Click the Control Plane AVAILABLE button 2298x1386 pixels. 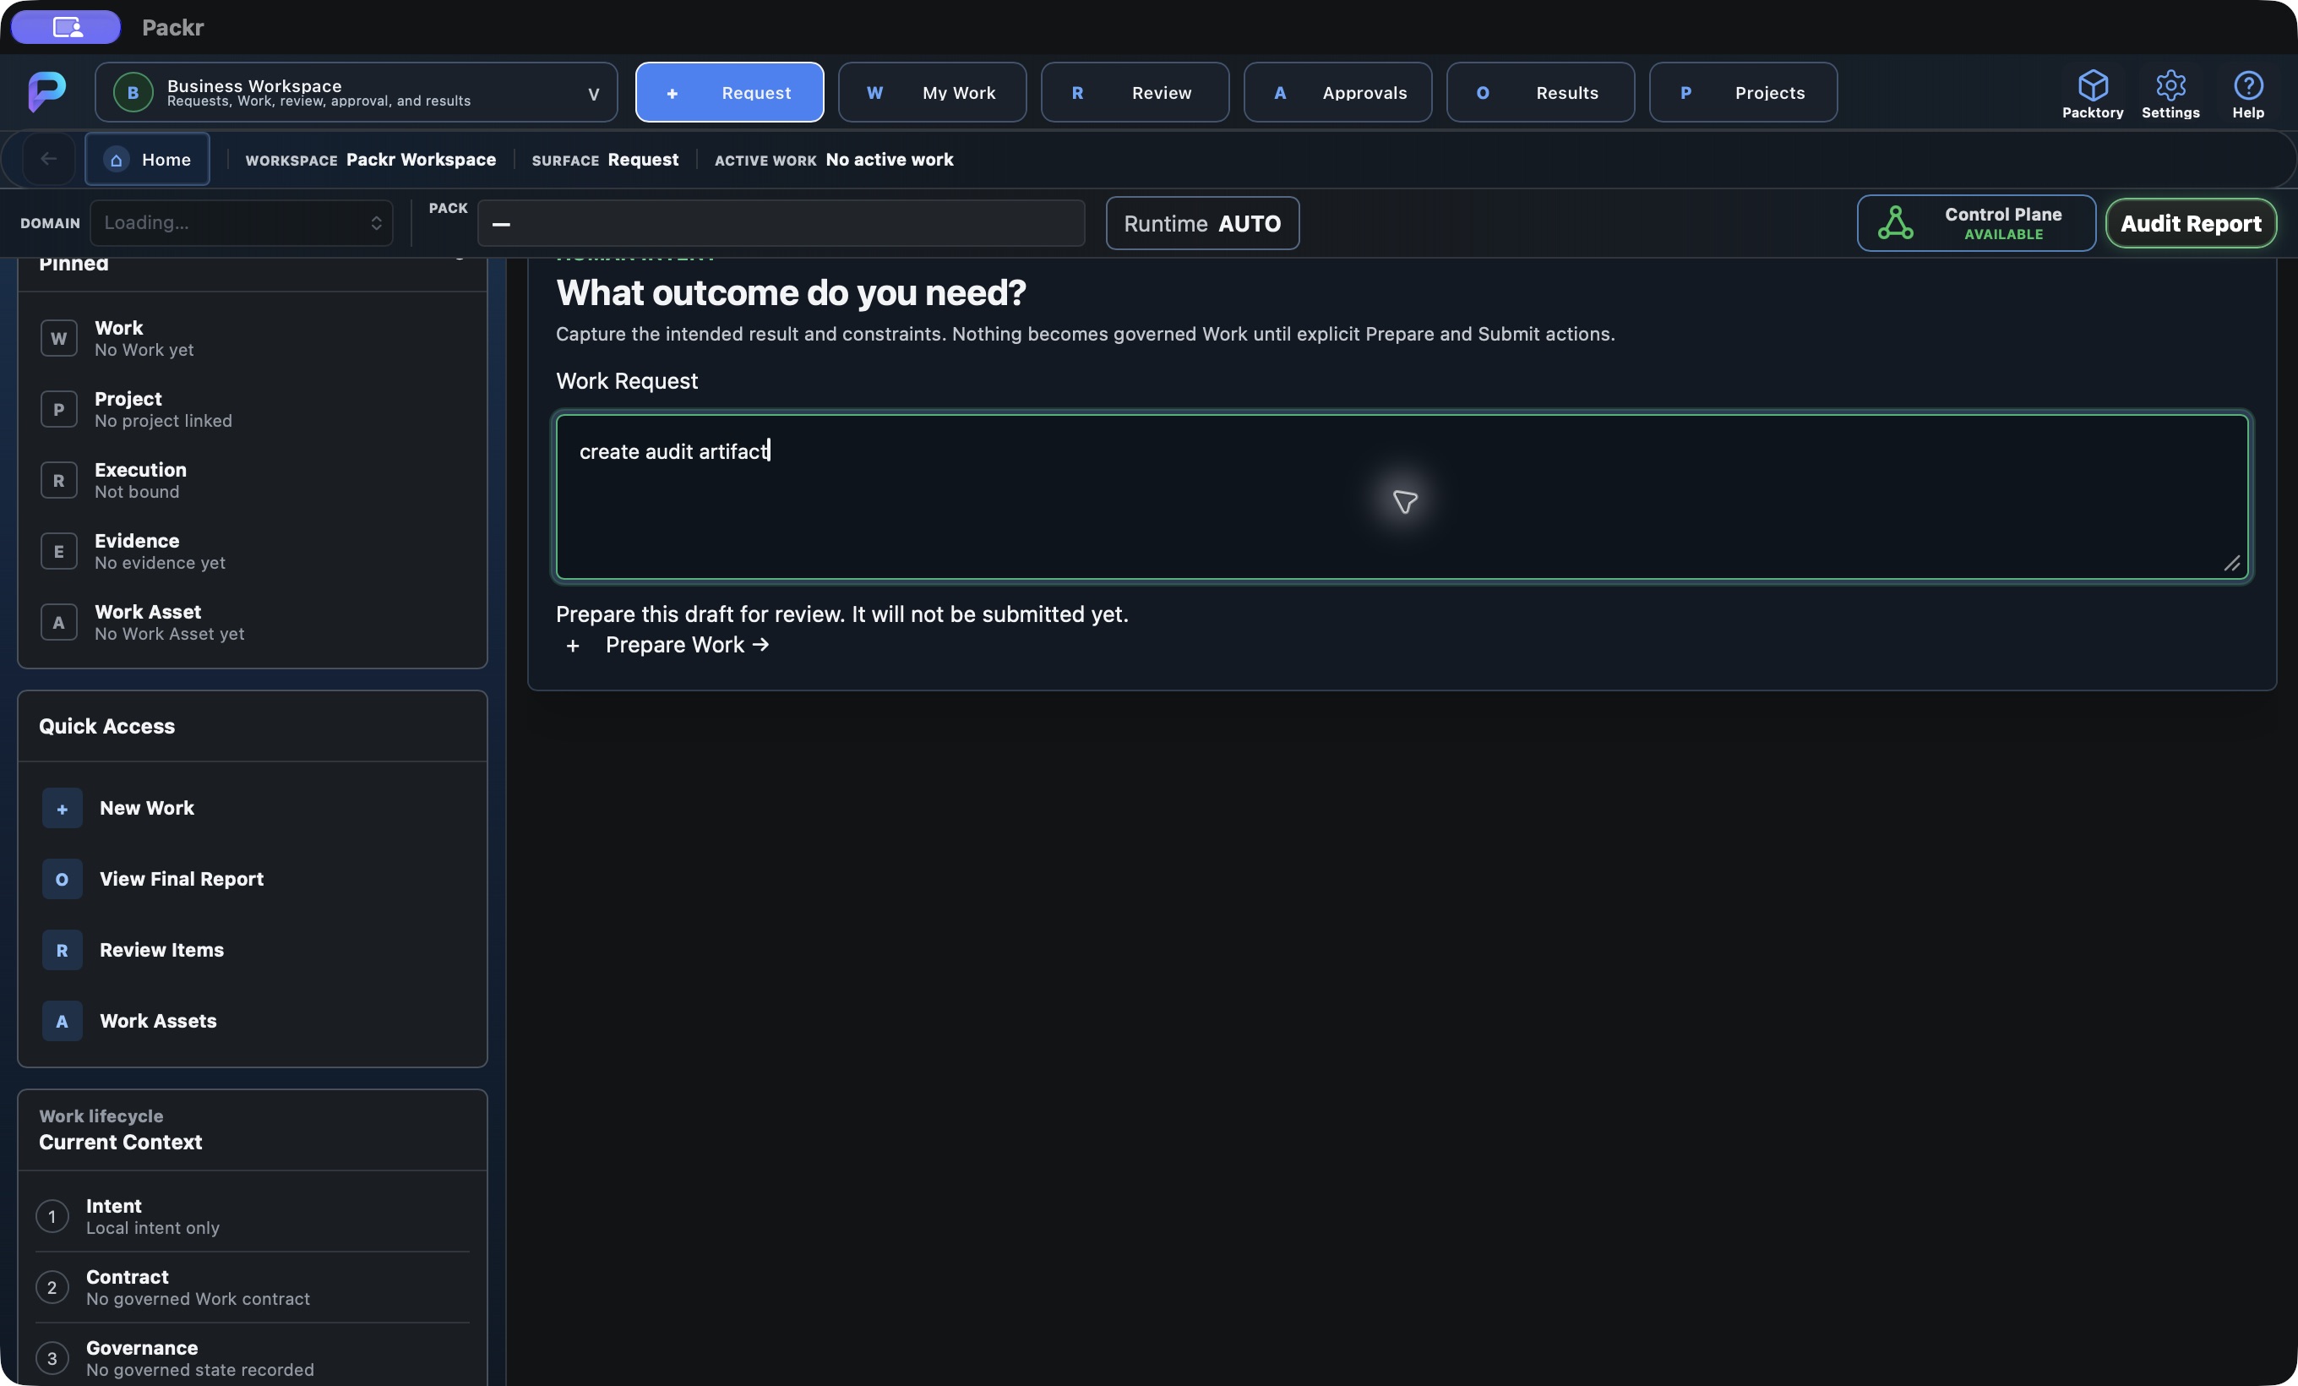coord(1976,223)
